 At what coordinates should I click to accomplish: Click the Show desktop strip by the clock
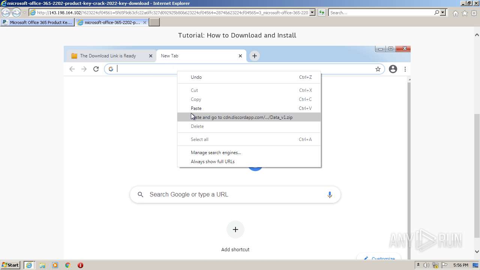pyautogui.click(x=476, y=265)
